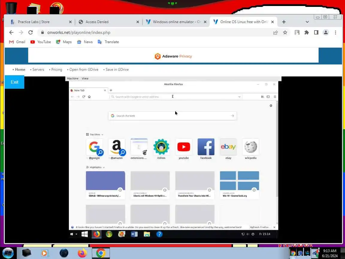The height and width of the screenshot is (259, 345).
Task: Open facebook top site tile
Action: 206,149
